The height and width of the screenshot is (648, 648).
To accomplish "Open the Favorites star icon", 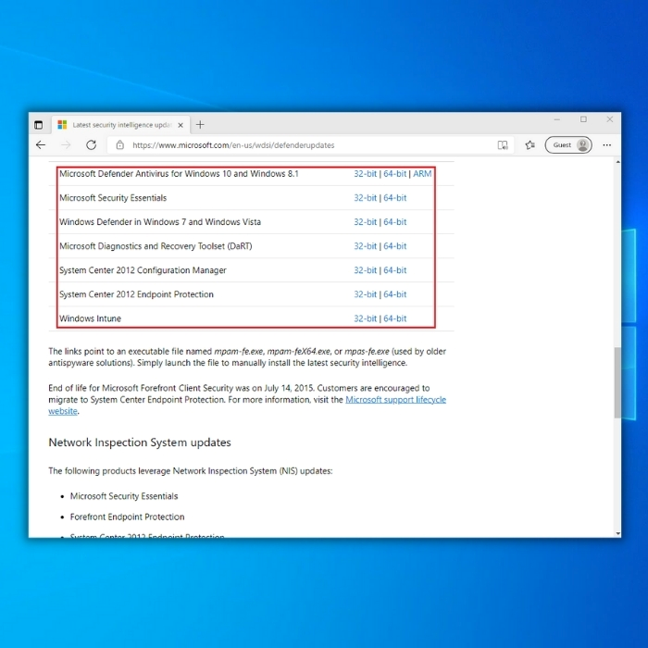I will (x=530, y=145).
